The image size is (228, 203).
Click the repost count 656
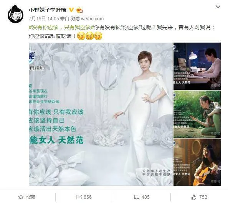(x=88, y=197)
